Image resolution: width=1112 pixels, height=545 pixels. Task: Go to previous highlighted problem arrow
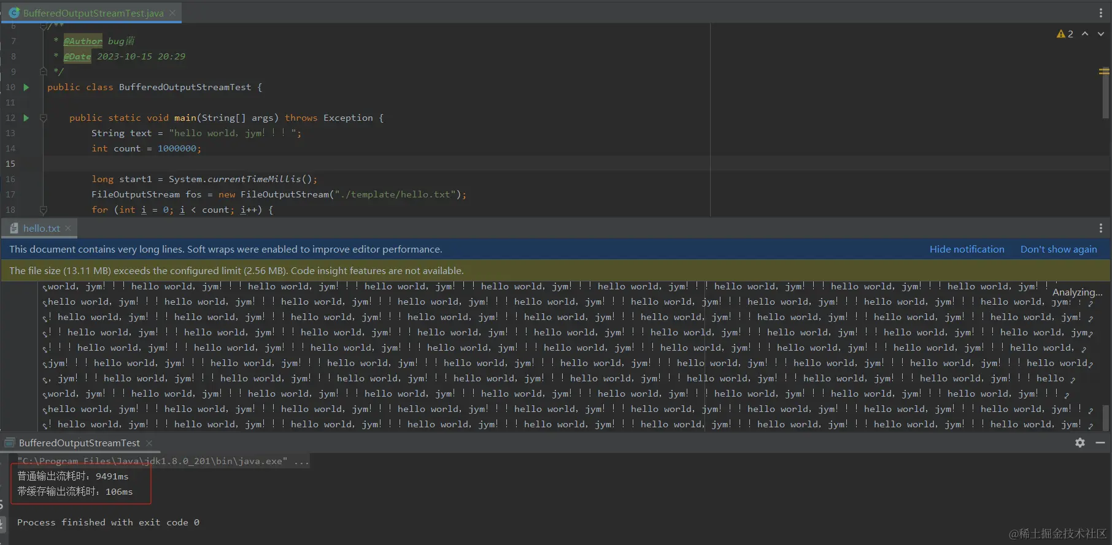[1085, 34]
